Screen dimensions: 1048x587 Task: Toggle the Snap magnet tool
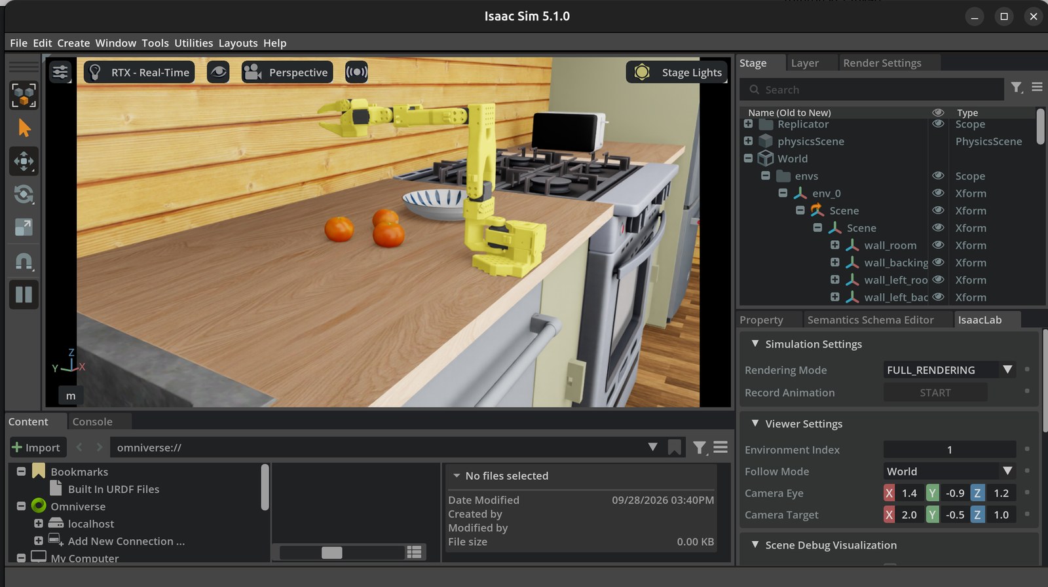pos(24,261)
